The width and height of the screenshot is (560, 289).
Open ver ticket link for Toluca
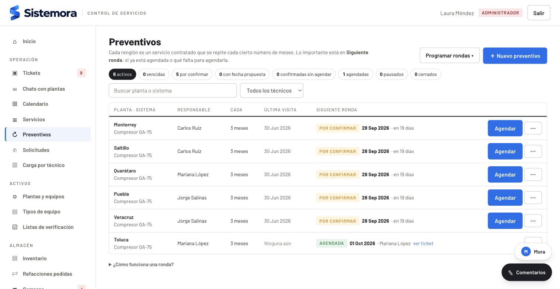[x=423, y=244]
